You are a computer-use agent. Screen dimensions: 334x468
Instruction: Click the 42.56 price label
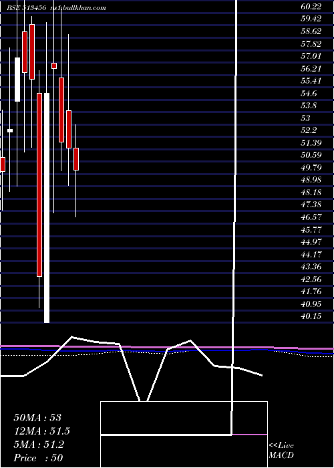(x=311, y=279)
